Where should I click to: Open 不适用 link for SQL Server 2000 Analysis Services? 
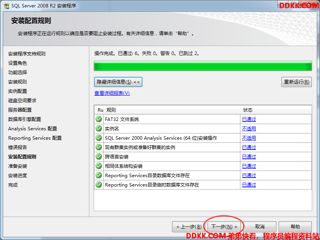tap(249, 138)
